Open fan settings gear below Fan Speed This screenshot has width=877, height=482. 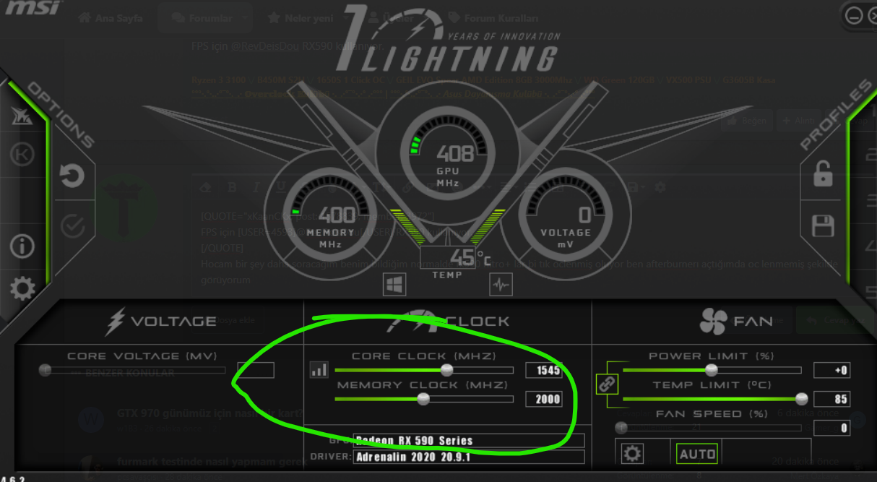point(633,454)
